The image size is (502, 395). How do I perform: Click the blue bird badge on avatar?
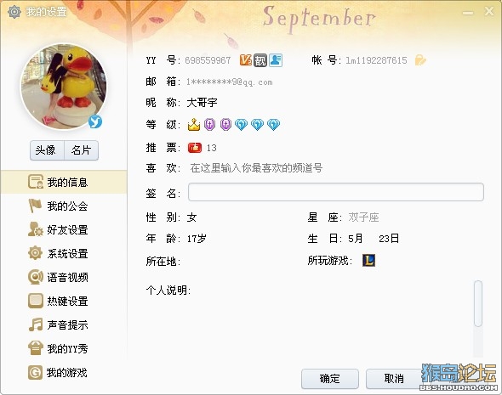click(95, 121)
